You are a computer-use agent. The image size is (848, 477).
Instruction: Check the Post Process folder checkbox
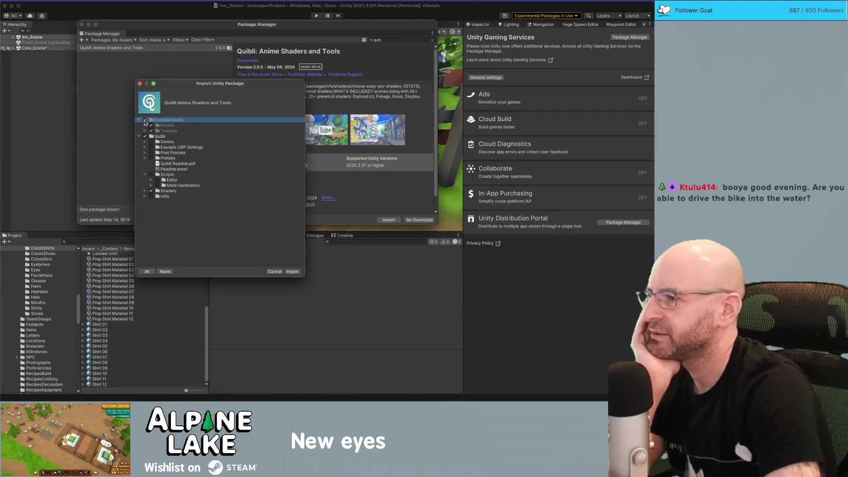tap(151, 153)
